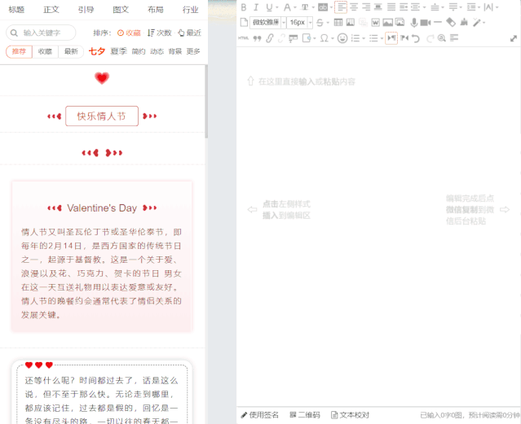521x424 pixels.
Task: Open the 图文 tab
Action: click(121, 10)
